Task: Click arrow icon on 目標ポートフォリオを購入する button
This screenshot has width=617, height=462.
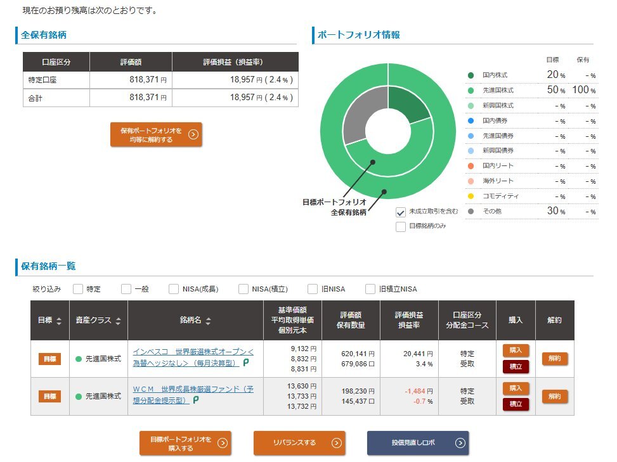Action: tap(222, 443)
